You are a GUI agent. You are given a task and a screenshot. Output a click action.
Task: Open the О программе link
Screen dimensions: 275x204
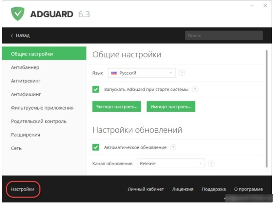click(x=248, y=189)
